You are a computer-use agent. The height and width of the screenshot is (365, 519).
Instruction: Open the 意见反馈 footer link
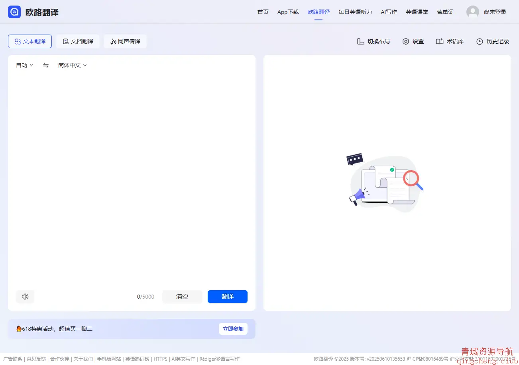[36, 358]
